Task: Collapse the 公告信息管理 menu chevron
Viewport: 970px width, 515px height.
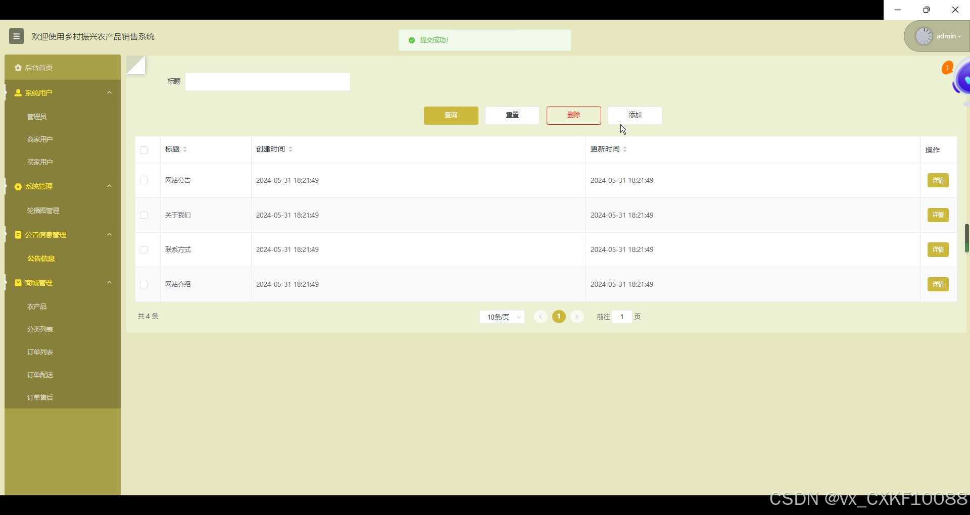Action: pos(109,234)
